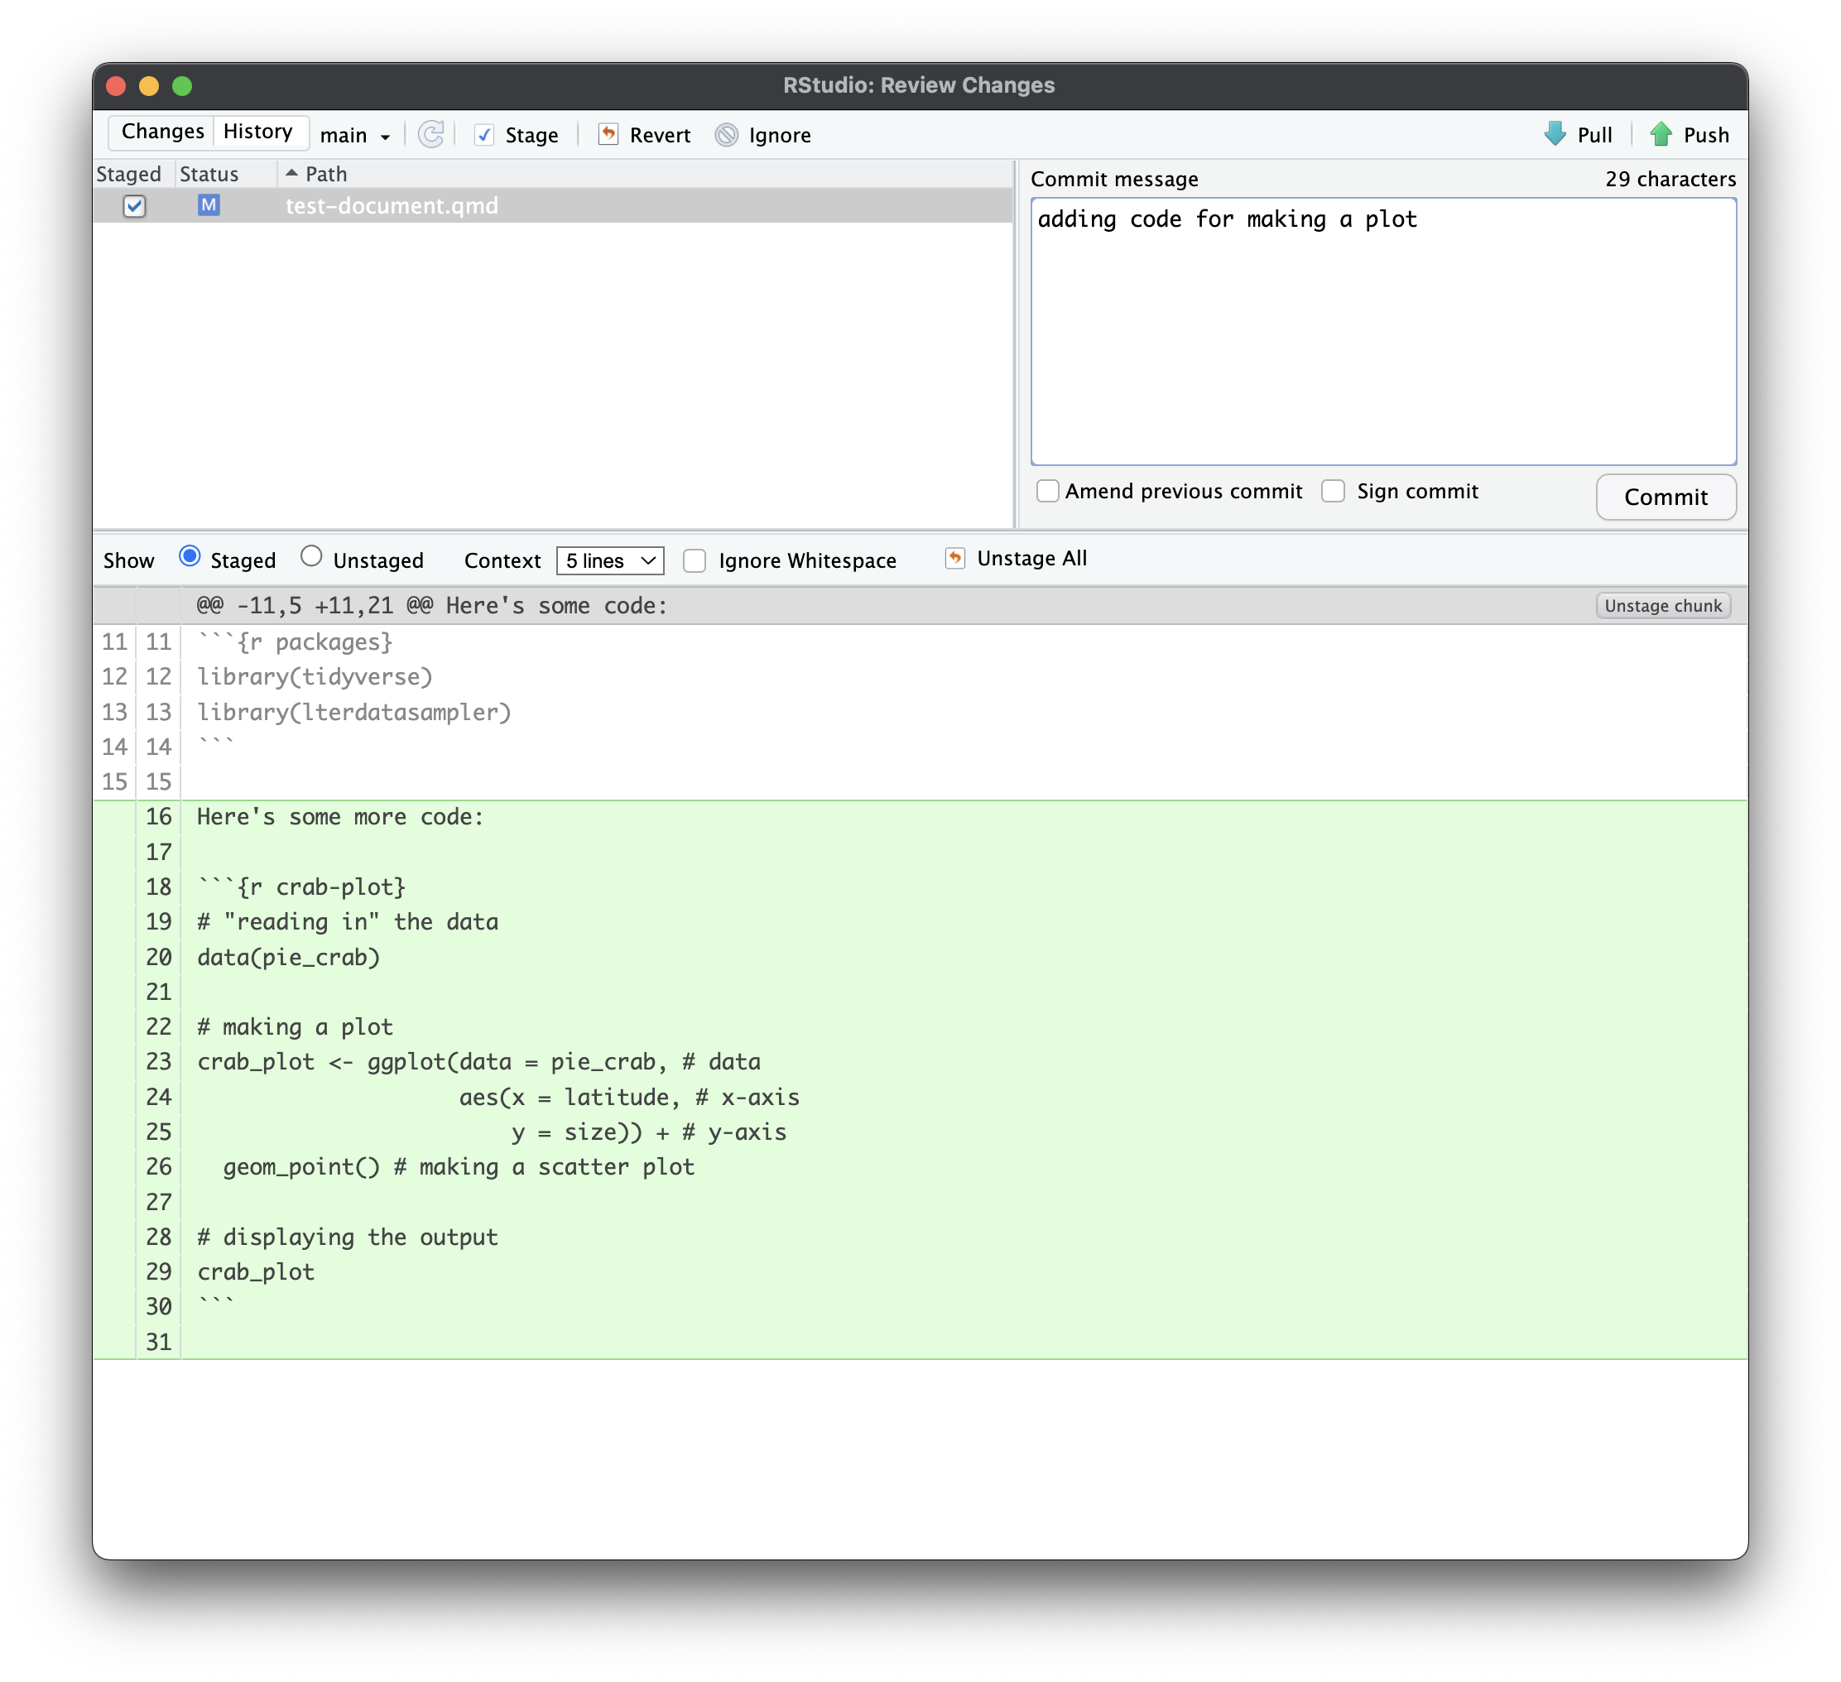
Task: Click the Pull down-arrow icon
Action: click(1555, 135)
